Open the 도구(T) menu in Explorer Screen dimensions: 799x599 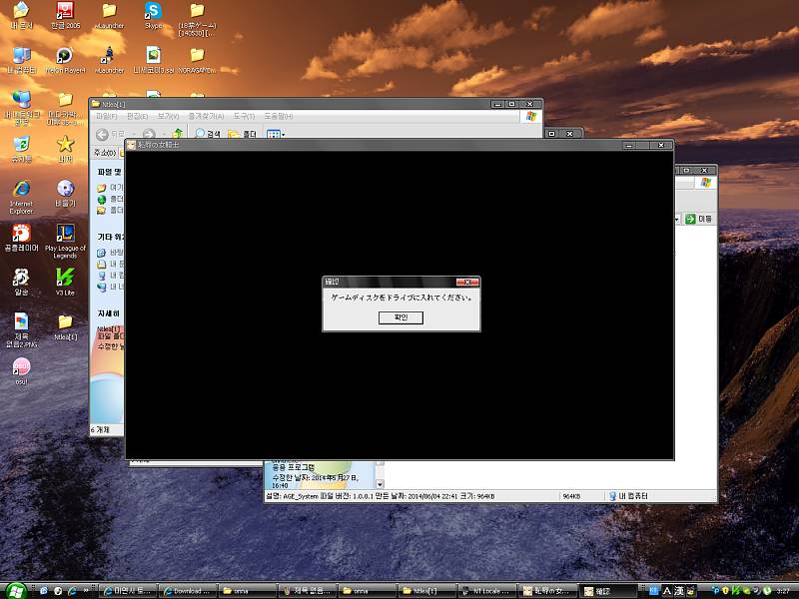pyautogui.click(x=244, y=117)
